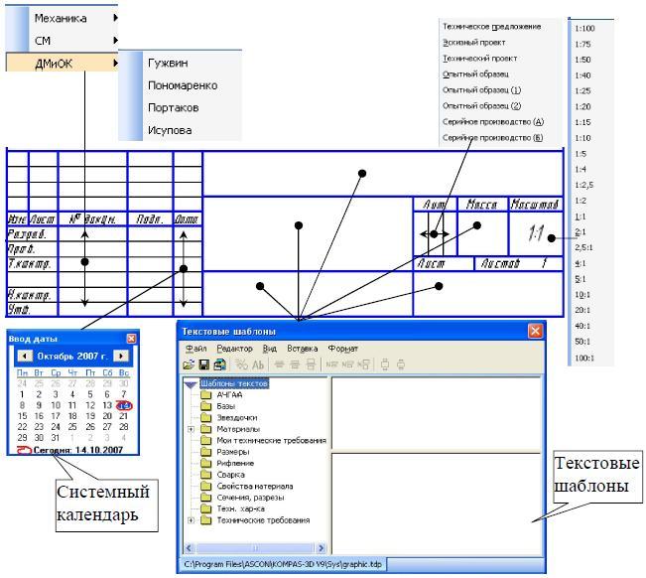Select the Сечения, разрезы folder

point(250,498)
